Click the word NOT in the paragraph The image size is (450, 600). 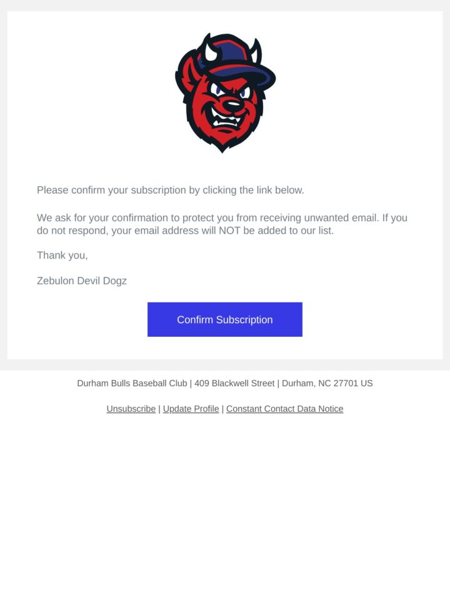229,231
